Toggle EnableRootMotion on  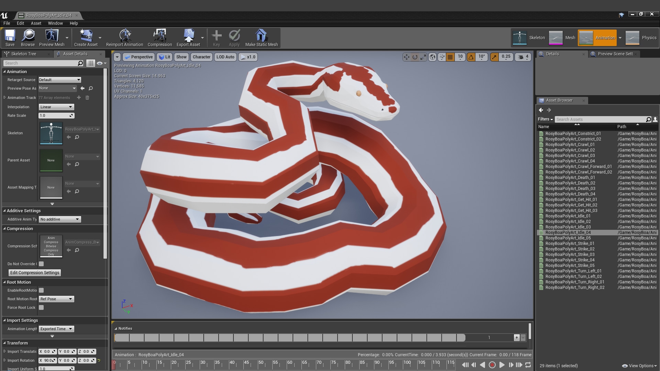41,290
